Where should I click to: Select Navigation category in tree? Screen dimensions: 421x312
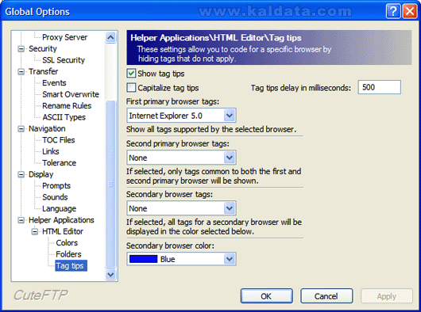click(x=47, y=129)
